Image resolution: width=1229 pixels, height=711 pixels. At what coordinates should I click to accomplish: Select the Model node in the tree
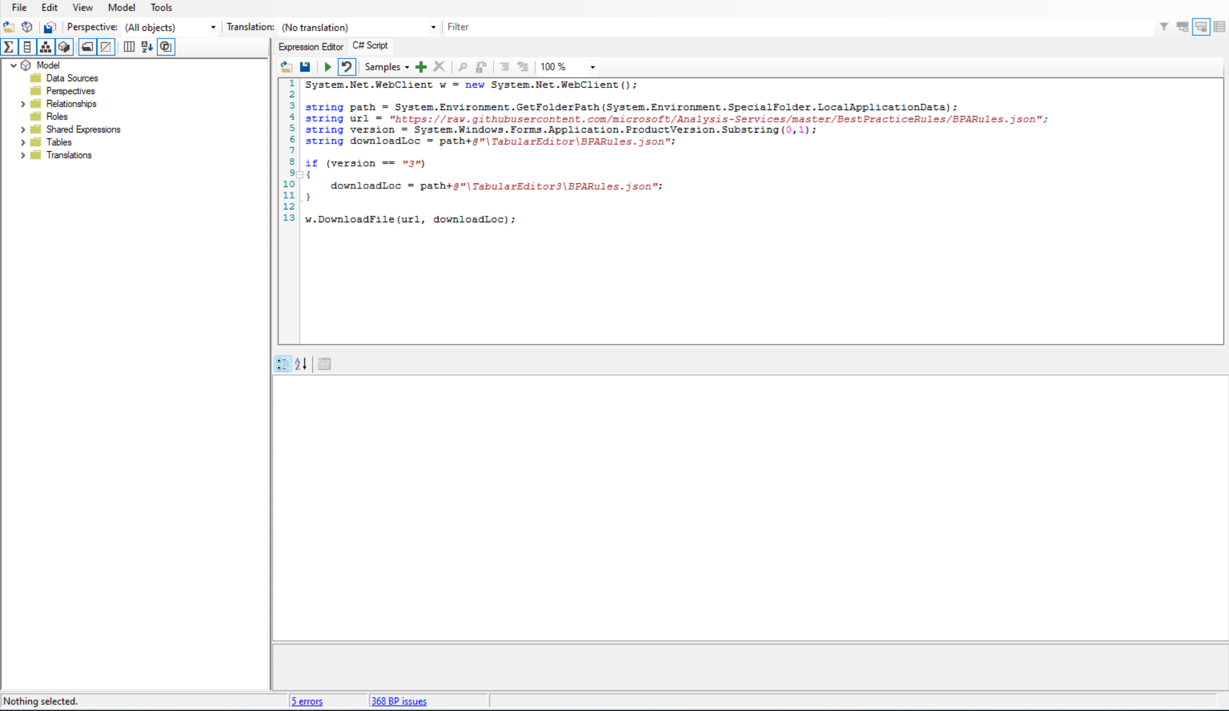(x=47, y=65)
